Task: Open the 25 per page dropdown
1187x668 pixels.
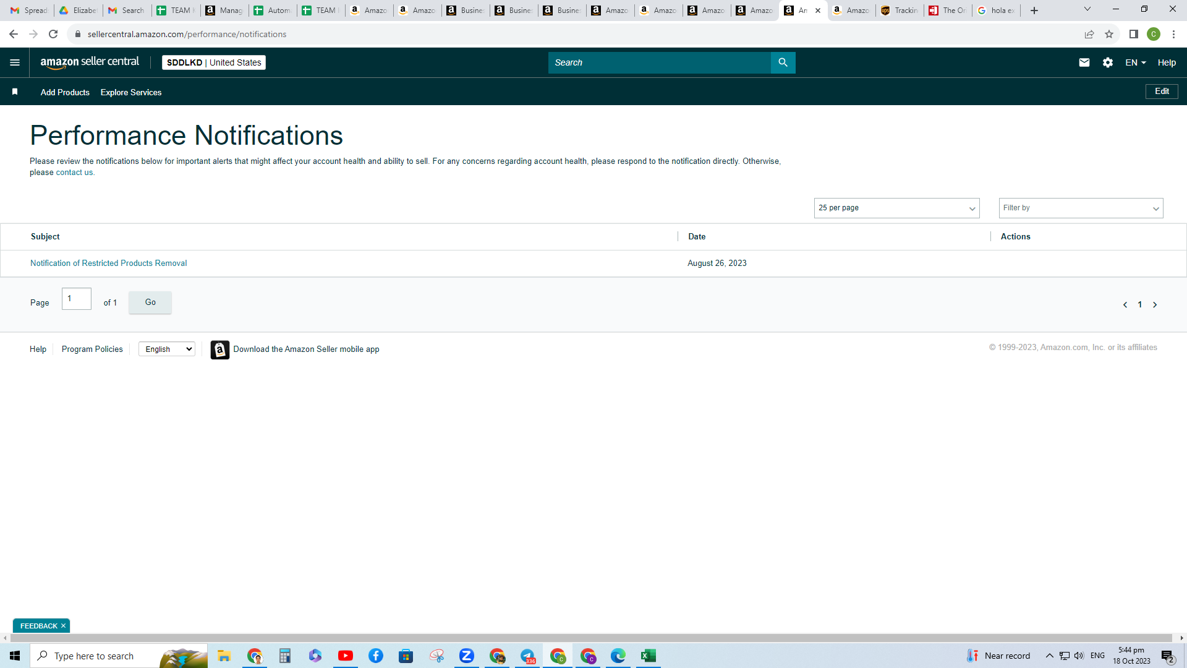Action: [x=896, y=208]
